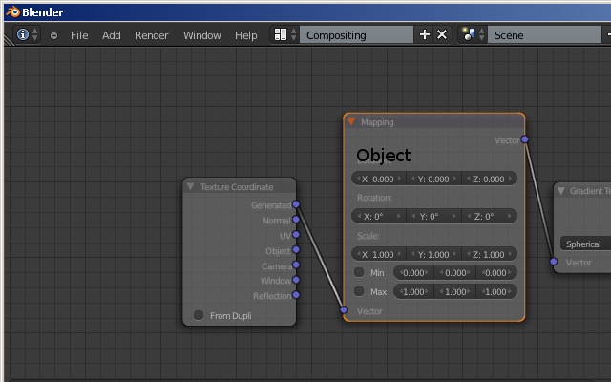Click the Mapping node Vector input socket

coord(344,309)
